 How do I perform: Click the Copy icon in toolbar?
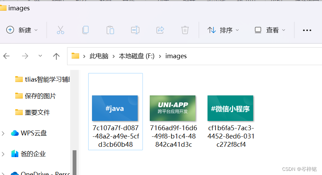pos(85,30)
